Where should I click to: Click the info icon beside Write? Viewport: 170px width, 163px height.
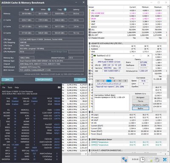click(x=49, y=9)
